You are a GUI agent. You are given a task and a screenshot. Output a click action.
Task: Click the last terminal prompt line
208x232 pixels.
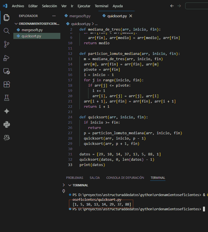tap(137, 209)
